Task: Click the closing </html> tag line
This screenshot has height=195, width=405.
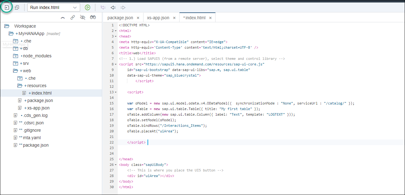Action: [x=126, y=187]
